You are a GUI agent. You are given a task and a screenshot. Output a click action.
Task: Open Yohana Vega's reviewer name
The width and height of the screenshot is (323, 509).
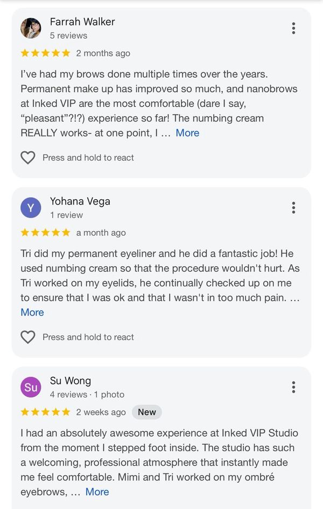[80, 201]
